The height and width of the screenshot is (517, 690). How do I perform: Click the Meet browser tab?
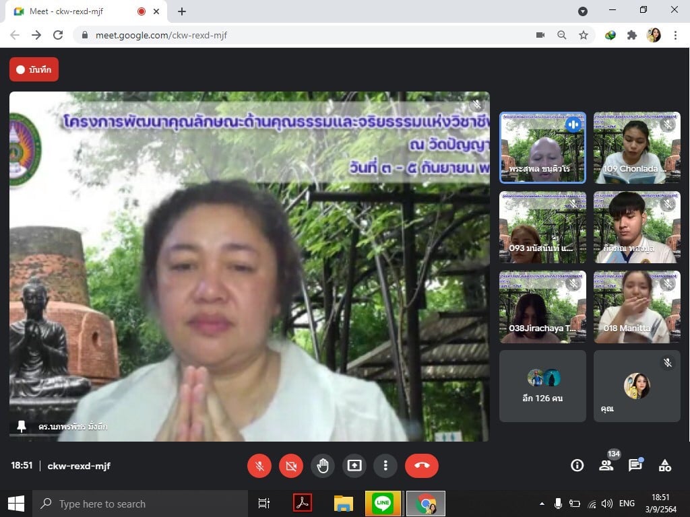(x=74, y=11)
